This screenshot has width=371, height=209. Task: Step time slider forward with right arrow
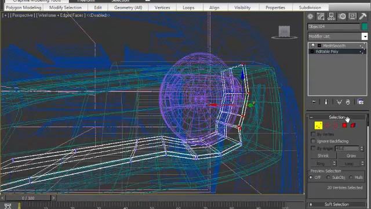[x=54, y=198]
